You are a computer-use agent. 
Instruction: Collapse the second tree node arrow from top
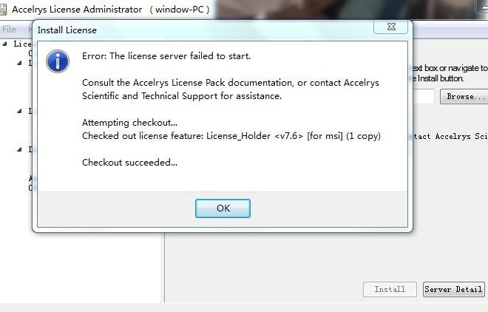(20, 63)
